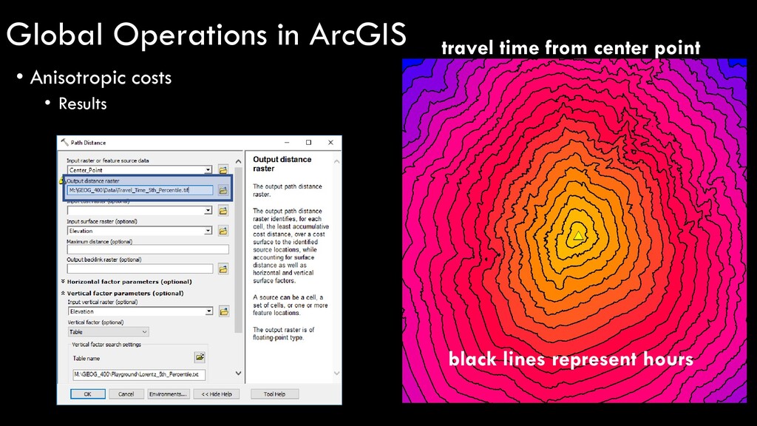Click the Hide Help button
This screenshot has width=757, height=426.
click(217, 394)
